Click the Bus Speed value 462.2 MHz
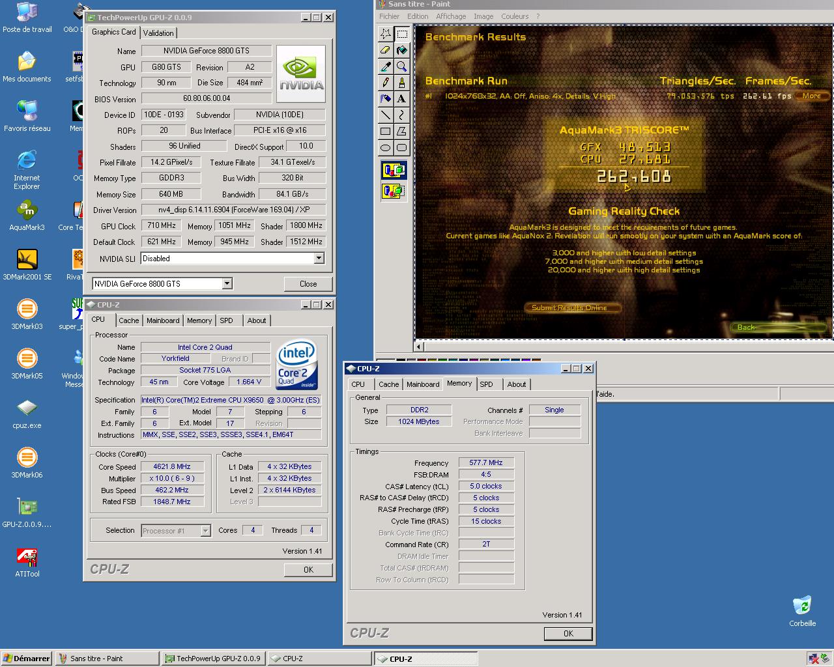Image resolution: width=834 pixels, height=667 pixels. [172, 490]
